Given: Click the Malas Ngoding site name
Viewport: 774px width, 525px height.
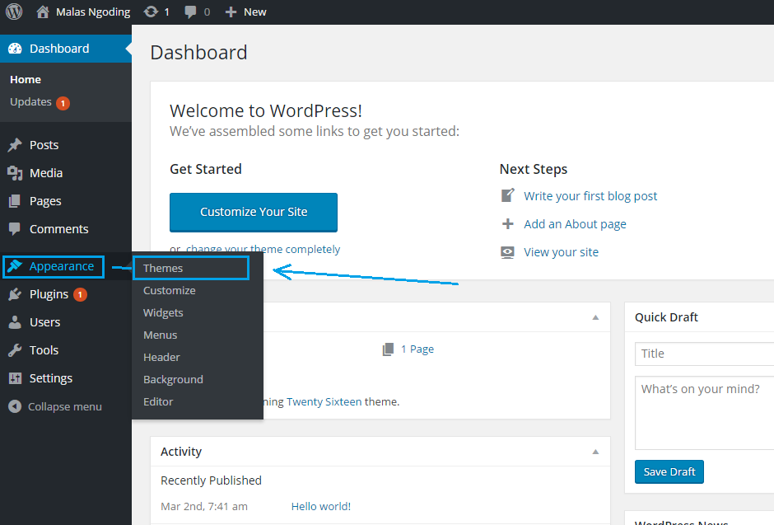Looking at the screenshot, I should (x=93, y=12).
